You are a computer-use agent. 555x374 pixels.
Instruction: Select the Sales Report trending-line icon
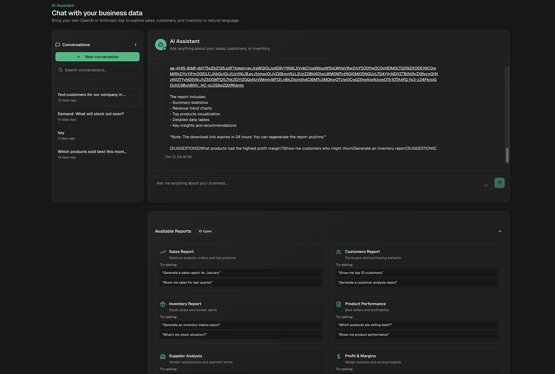[163, 251]
